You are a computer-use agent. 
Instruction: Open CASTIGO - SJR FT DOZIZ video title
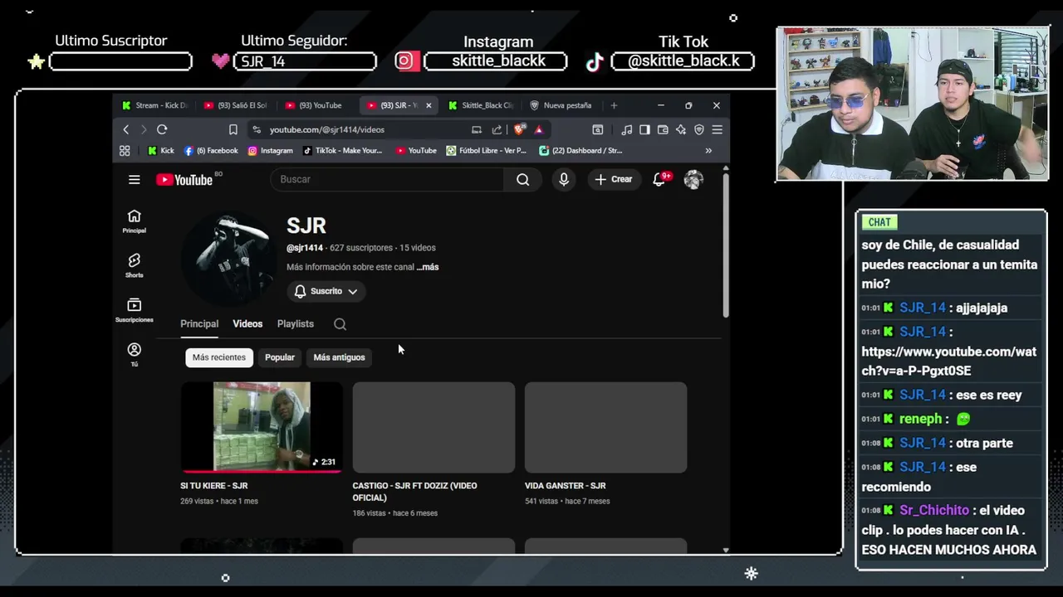(414, 492)
